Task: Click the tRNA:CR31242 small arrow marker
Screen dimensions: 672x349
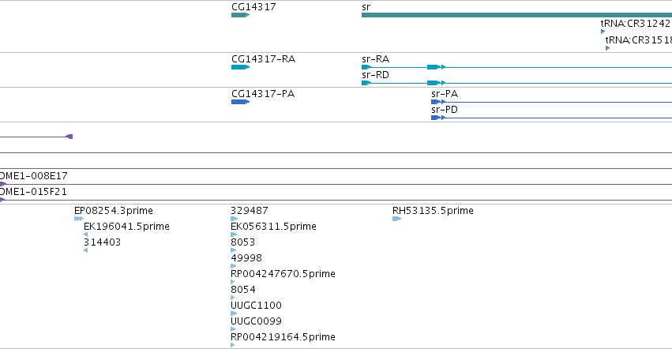Action: click(x=603, y=32)
